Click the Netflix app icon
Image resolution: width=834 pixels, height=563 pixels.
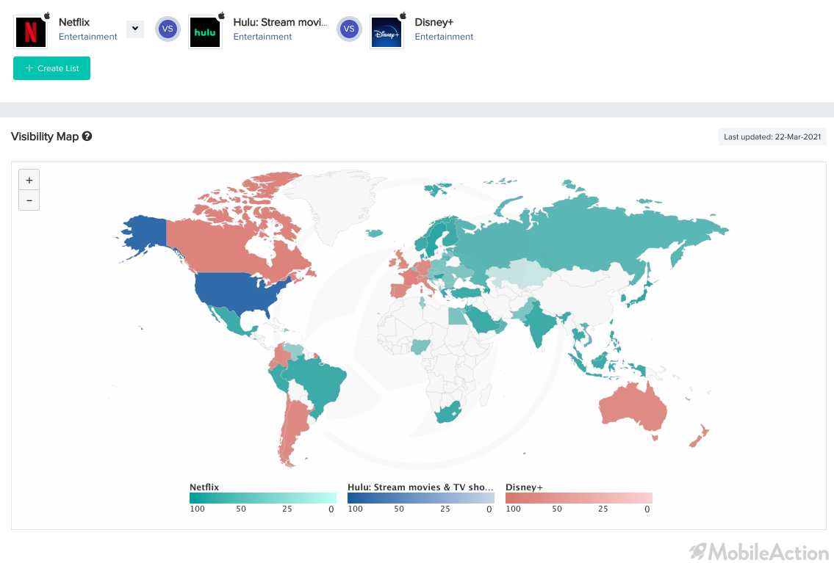pos(31,32)
